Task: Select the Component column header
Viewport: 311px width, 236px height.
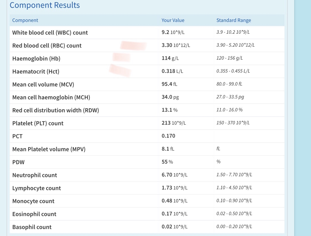Action: click(25, 20)
